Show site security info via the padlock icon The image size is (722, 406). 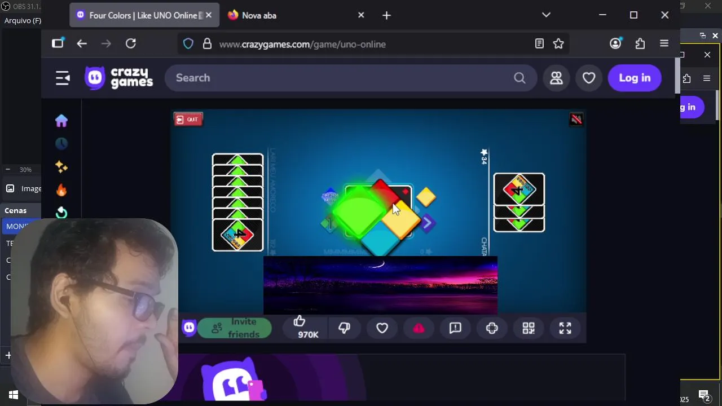coord(207,44)
